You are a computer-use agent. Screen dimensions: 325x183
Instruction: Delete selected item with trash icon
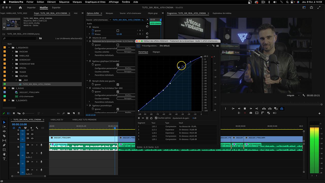pyautogui.click(x=79, y=113)
